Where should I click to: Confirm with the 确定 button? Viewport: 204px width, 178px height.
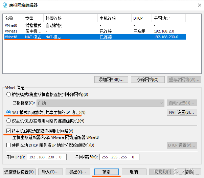[107, 172]
